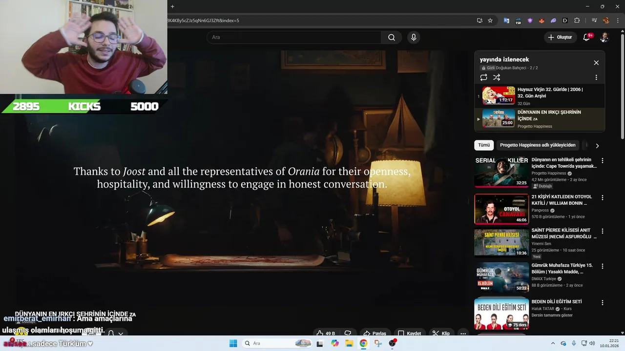Click Dersin tamamını göster link
The image size is (625, 351).
tap(552, 315)
